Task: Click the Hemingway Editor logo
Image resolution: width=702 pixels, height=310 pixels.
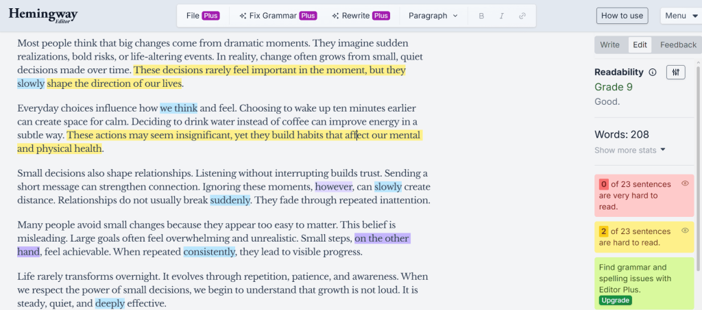Action: pyautogui.click(x=43, y=16)
